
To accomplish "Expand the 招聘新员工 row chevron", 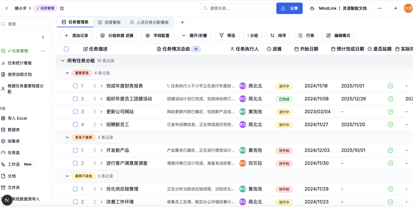I will point(101,124).
